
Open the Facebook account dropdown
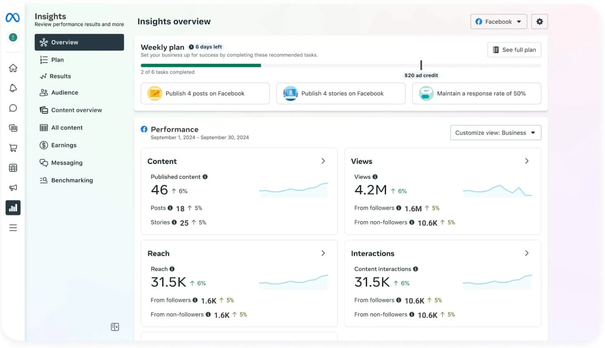click(498, 21)
